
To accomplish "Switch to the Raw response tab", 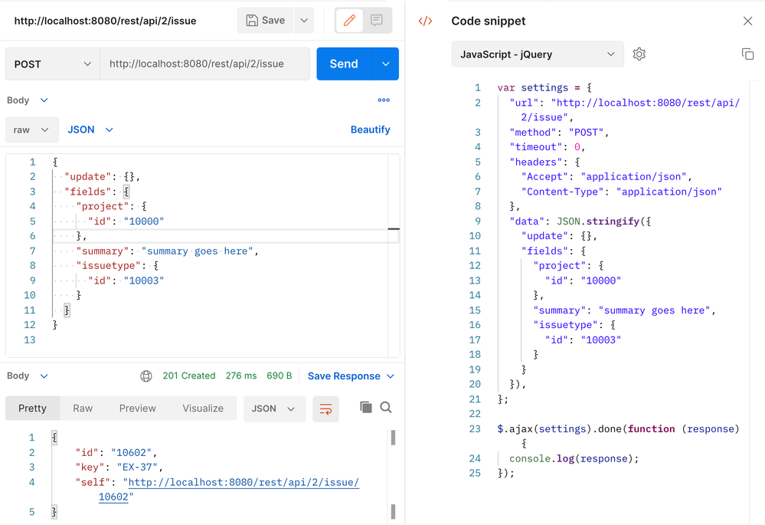I will [83, 409].
